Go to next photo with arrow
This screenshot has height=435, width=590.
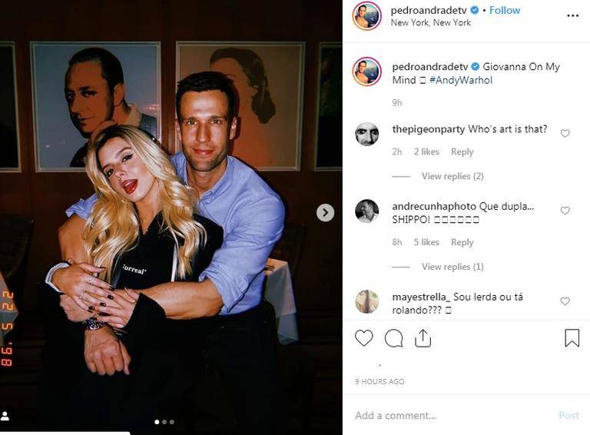click(325, 213)
